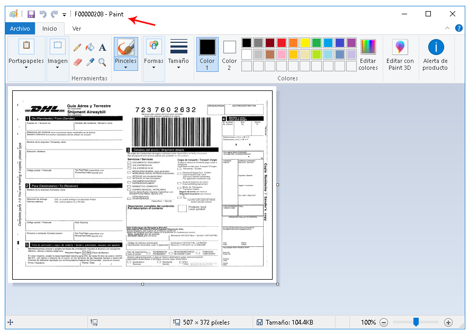Pick the black color swatch

coord(247,43)
